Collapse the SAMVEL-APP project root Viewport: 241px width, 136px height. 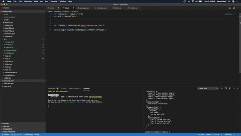point(23,11)
